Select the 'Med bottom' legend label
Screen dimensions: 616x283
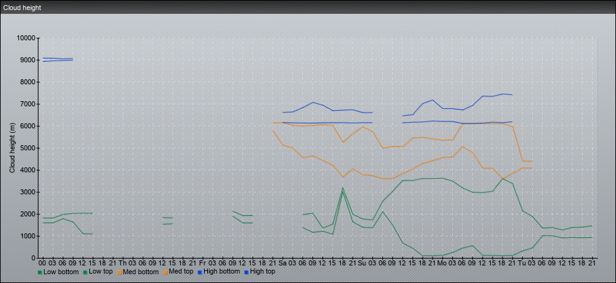pos(140,272)
